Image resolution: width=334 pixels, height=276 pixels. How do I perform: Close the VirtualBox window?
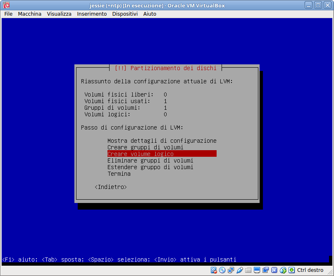click(x=327, y=5)
